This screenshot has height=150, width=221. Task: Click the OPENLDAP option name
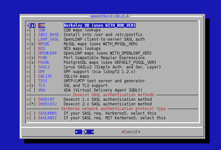click(x=47, y=53)
